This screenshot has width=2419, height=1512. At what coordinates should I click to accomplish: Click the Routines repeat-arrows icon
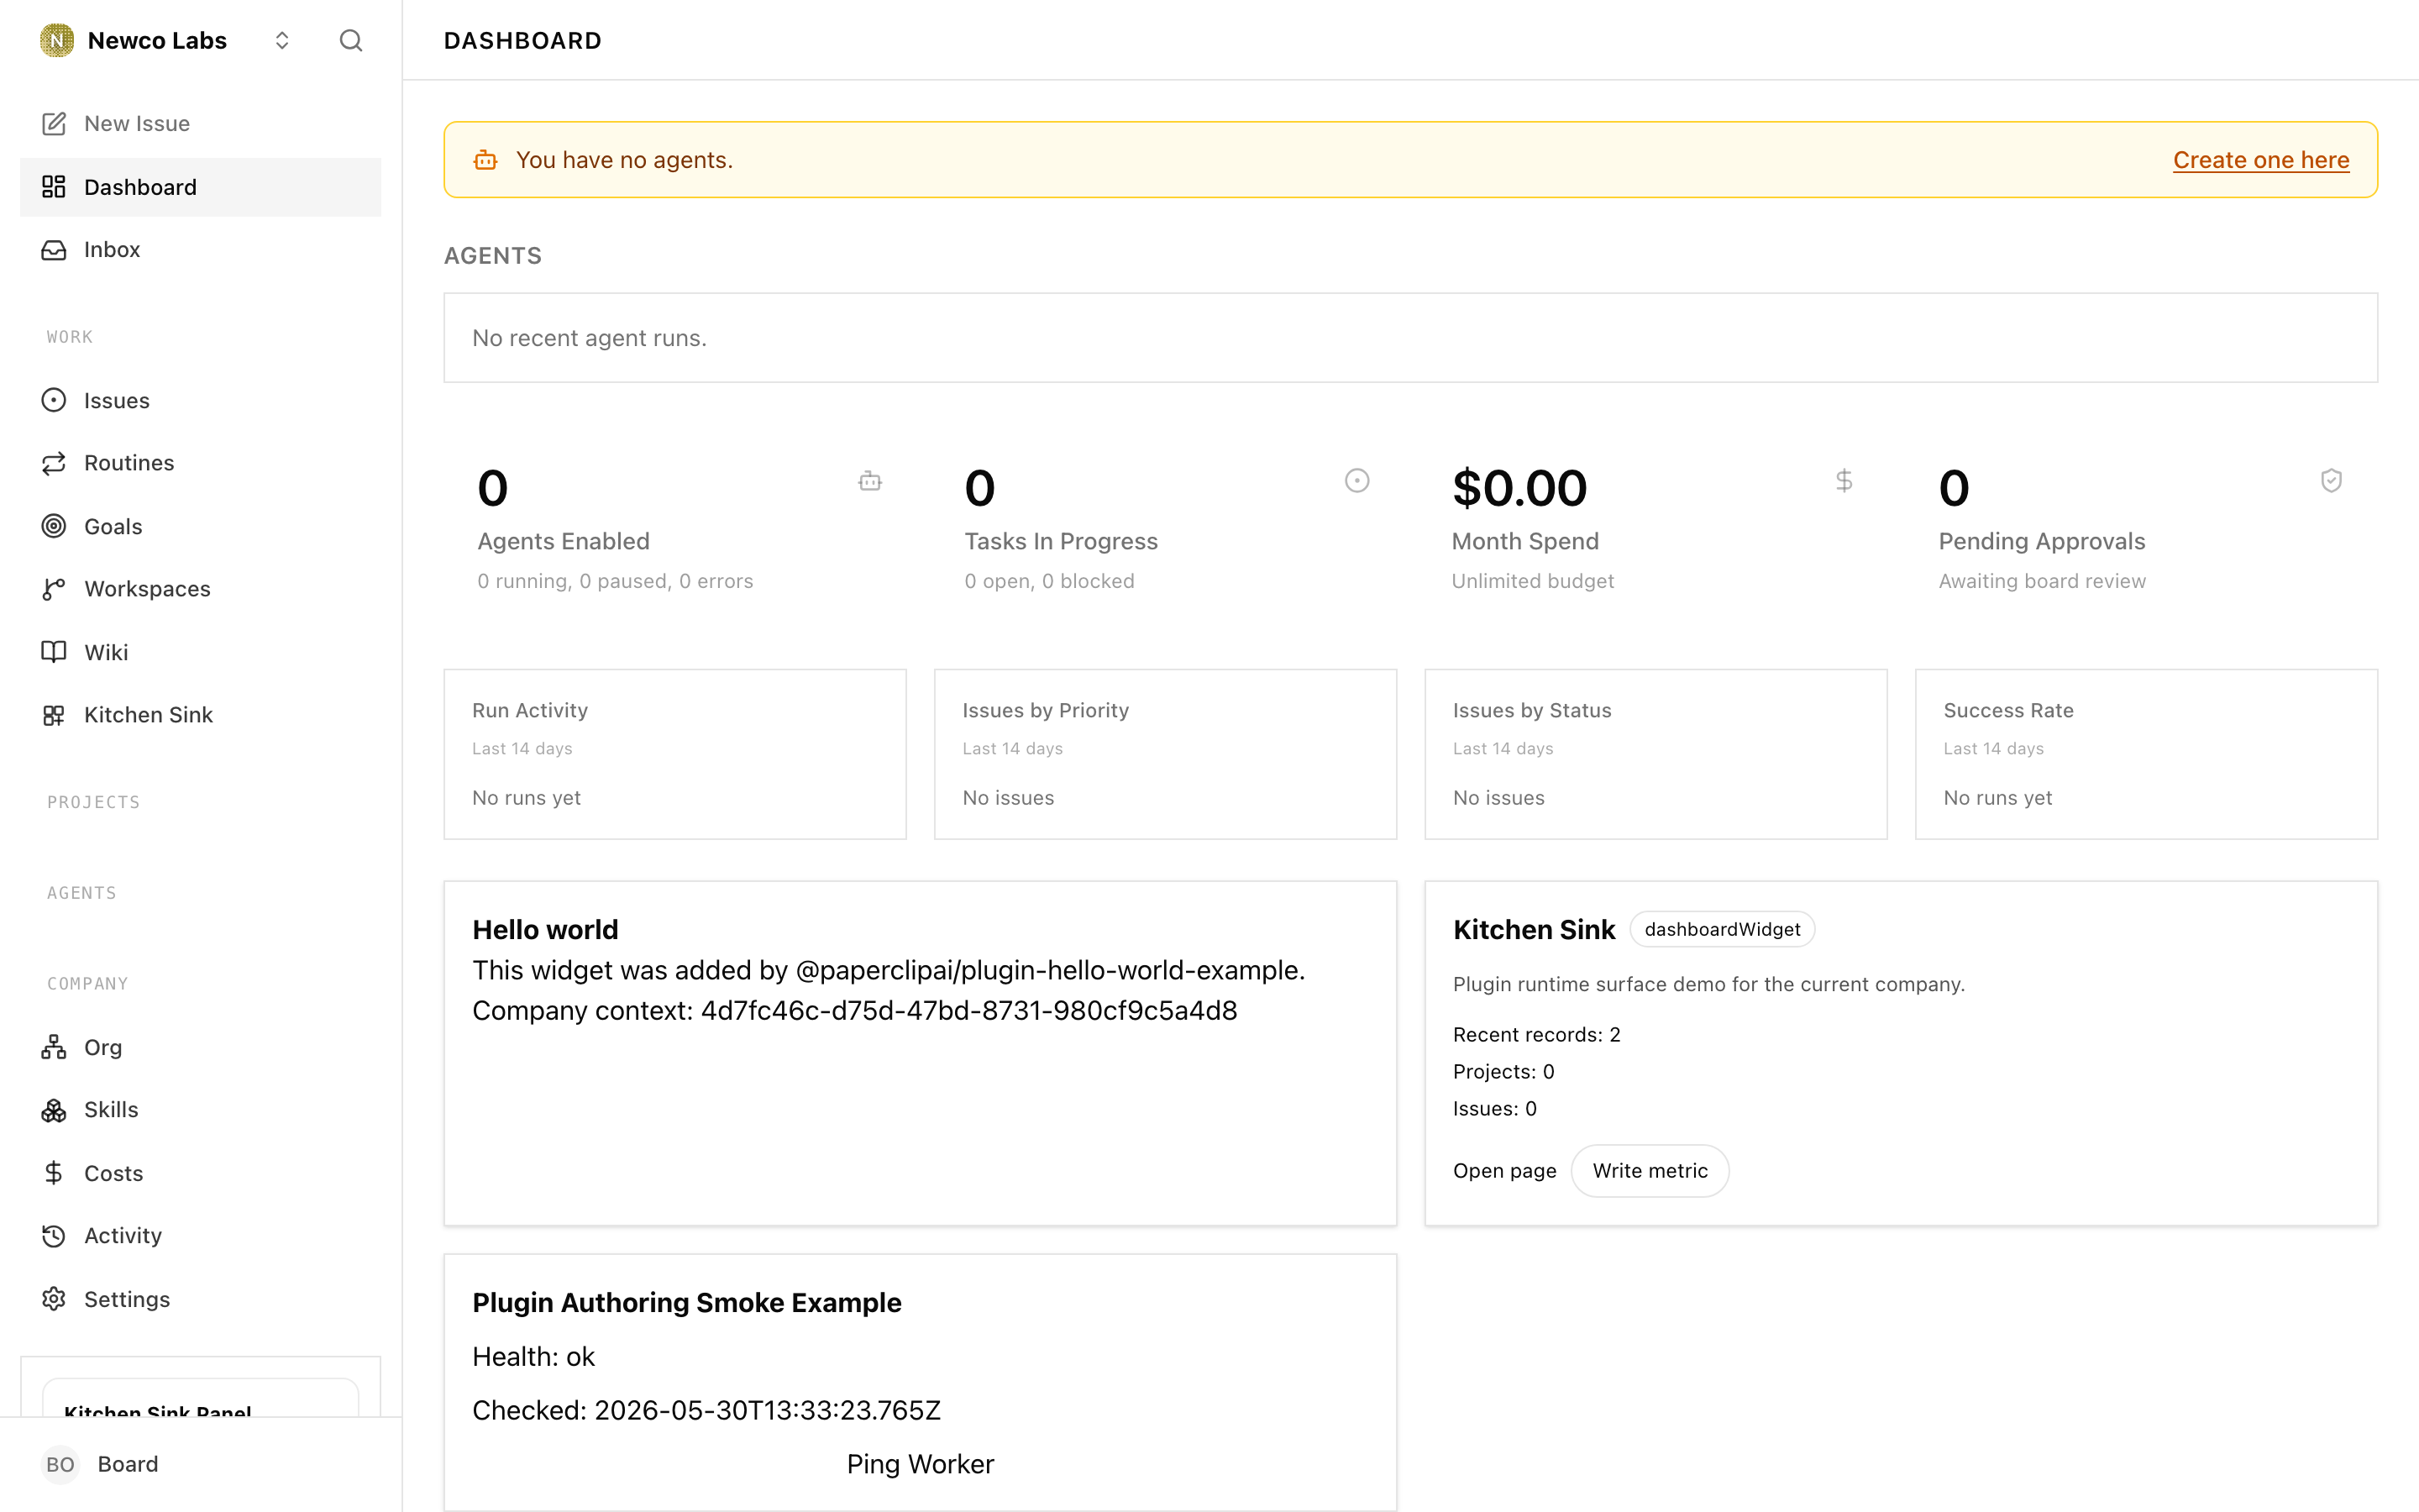click(54, 463)
